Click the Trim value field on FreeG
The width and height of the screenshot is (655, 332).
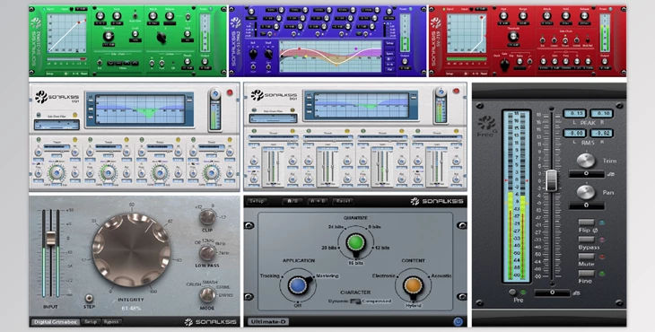[x=587, y=173]
